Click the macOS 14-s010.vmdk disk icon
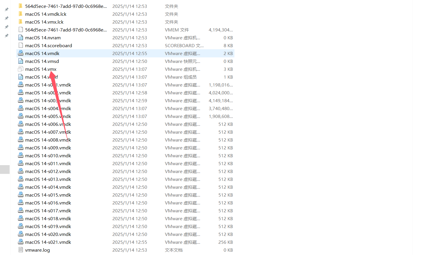This screenshot has width=423, height=263. click(x=20, y=155)
